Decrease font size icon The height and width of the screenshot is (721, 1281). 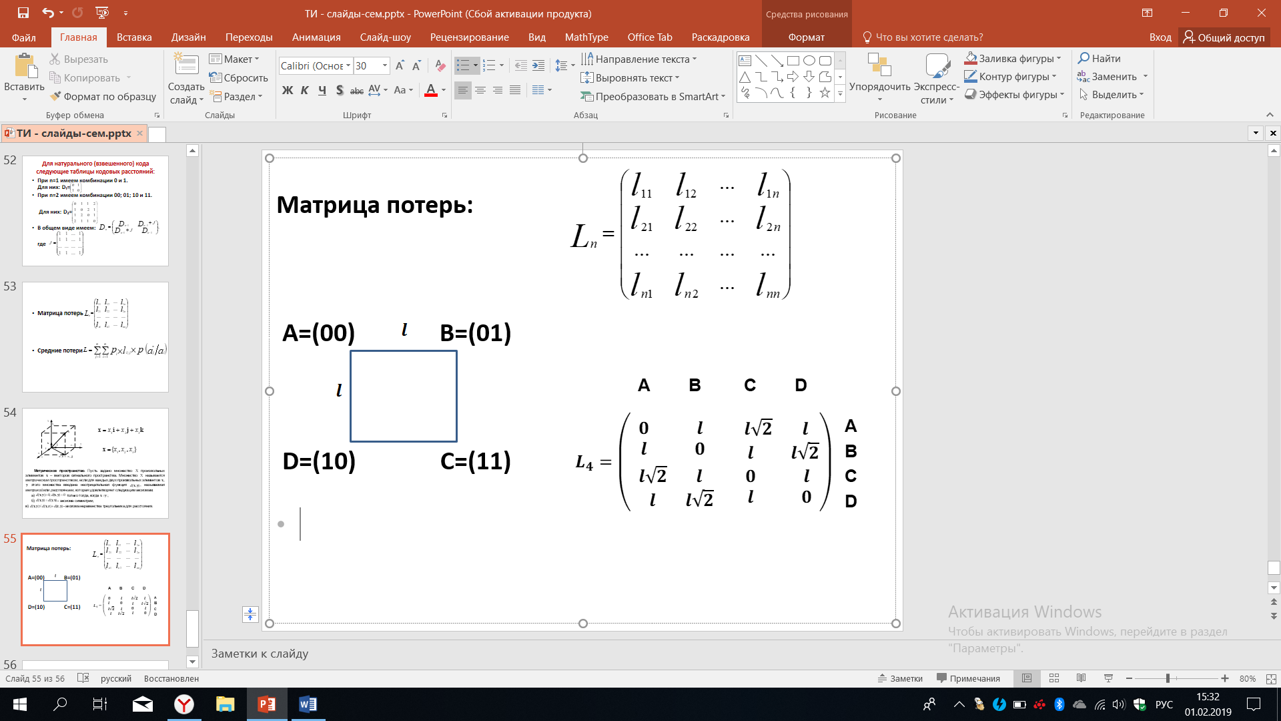click(x=416, y=65)
